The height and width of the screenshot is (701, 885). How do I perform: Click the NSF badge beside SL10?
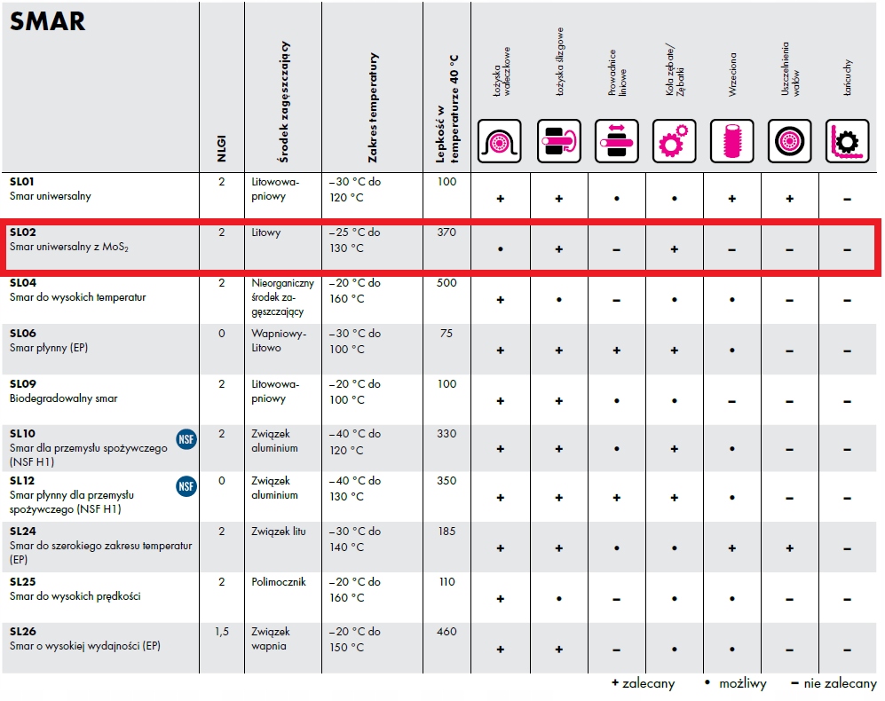pos(186,439)
